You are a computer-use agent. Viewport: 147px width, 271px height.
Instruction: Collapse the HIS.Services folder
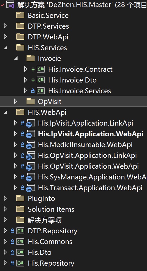tap(6, 48)
